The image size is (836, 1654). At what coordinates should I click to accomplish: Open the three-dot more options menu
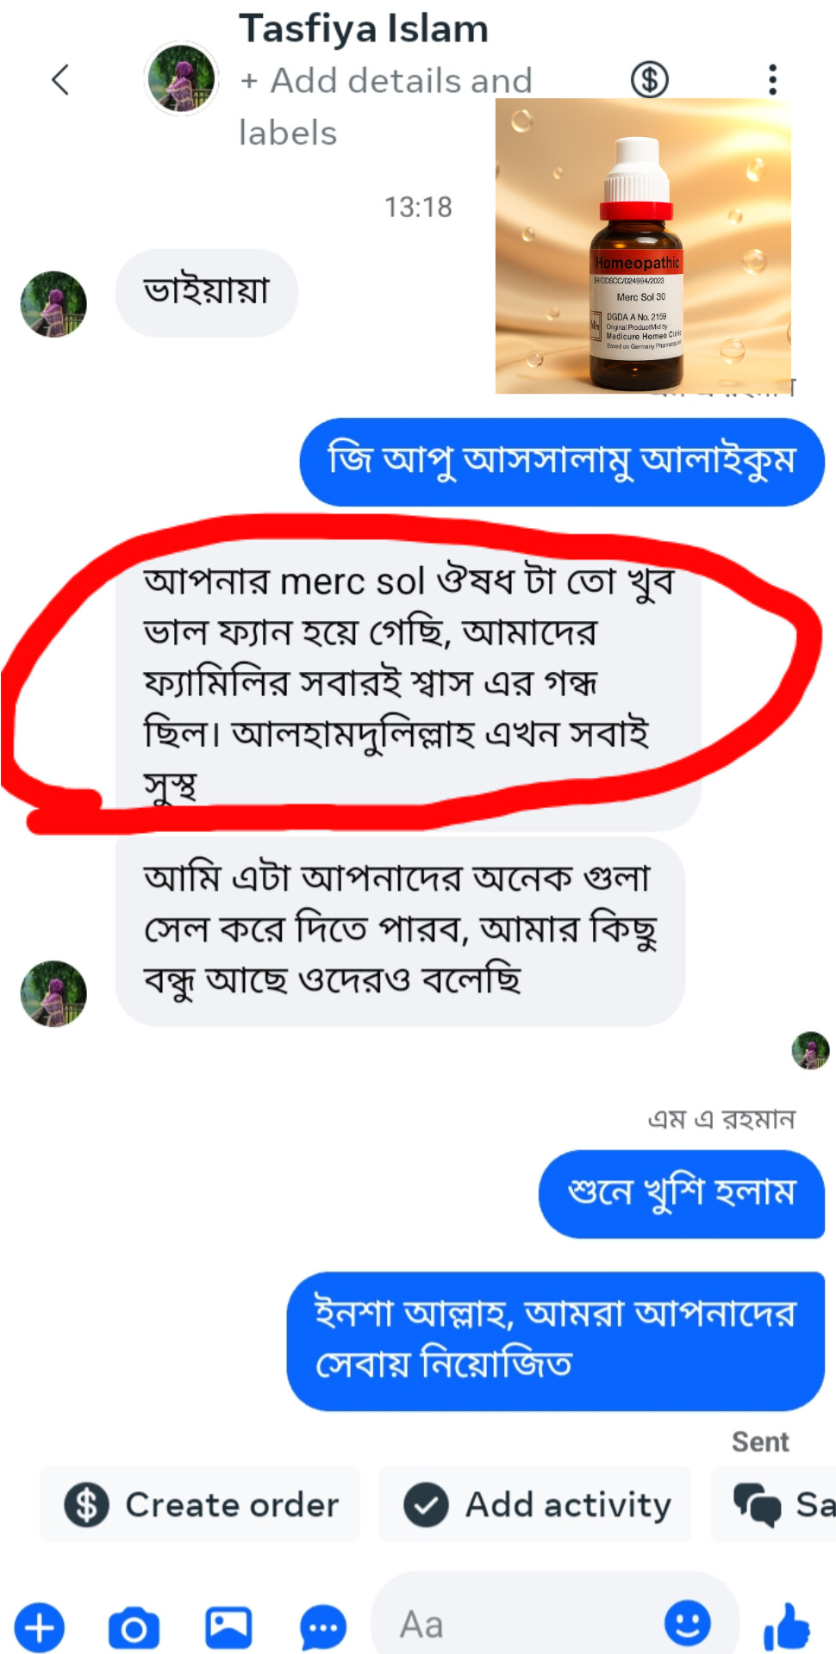pyautogui.click(x=772, y=79)
